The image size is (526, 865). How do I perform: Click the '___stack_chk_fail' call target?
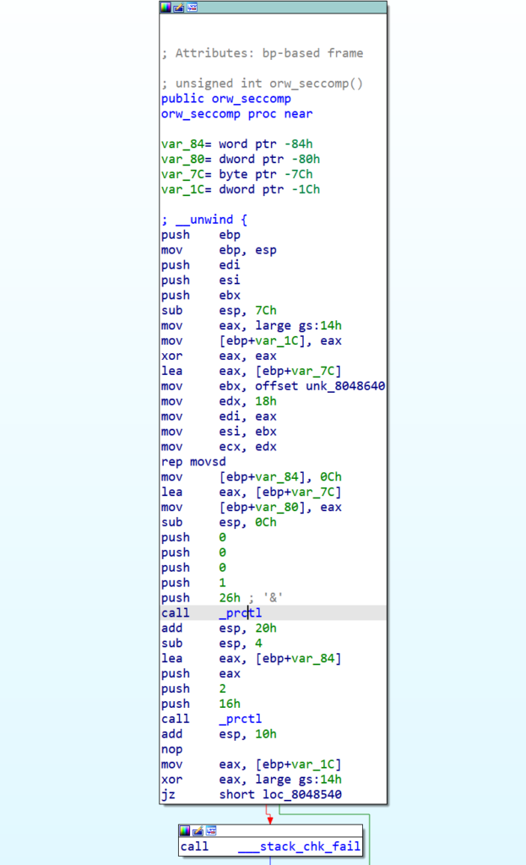point(300,846)
